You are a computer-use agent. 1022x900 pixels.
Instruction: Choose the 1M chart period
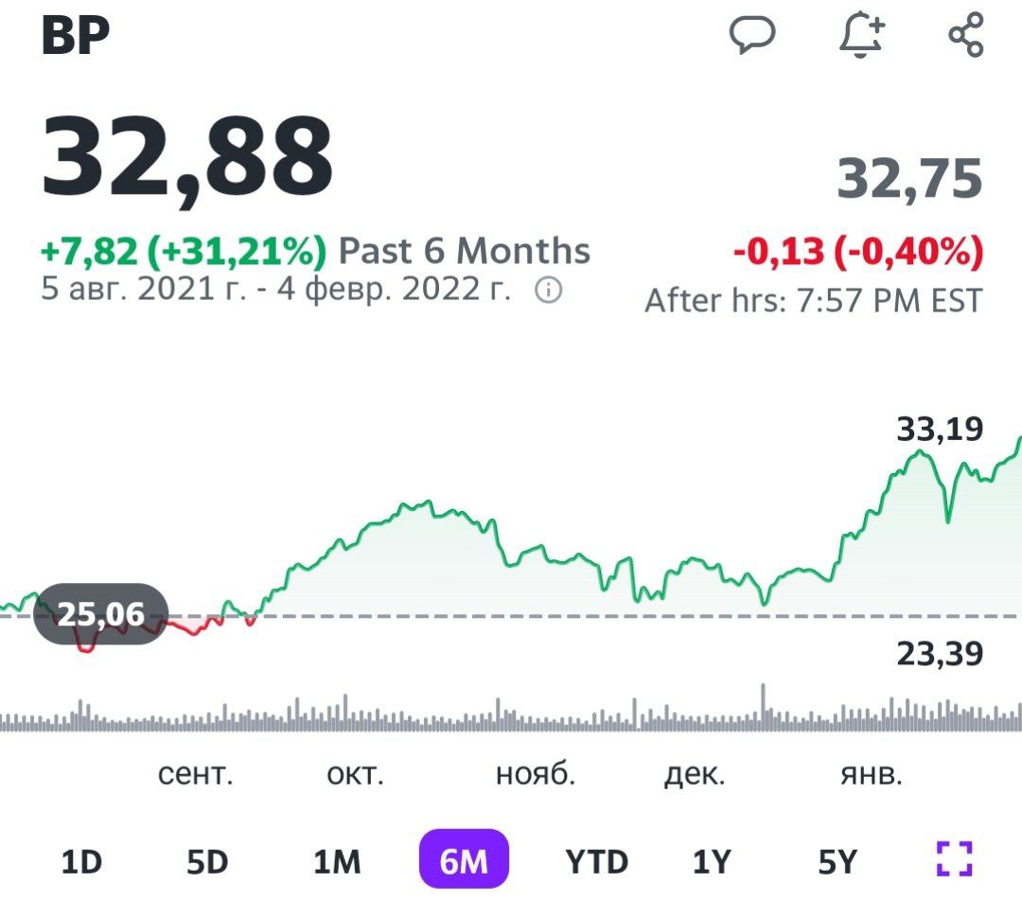(x=337, y=861)
